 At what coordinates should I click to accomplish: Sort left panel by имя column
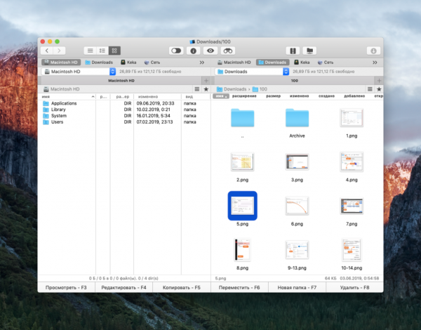tap(68, 96)
